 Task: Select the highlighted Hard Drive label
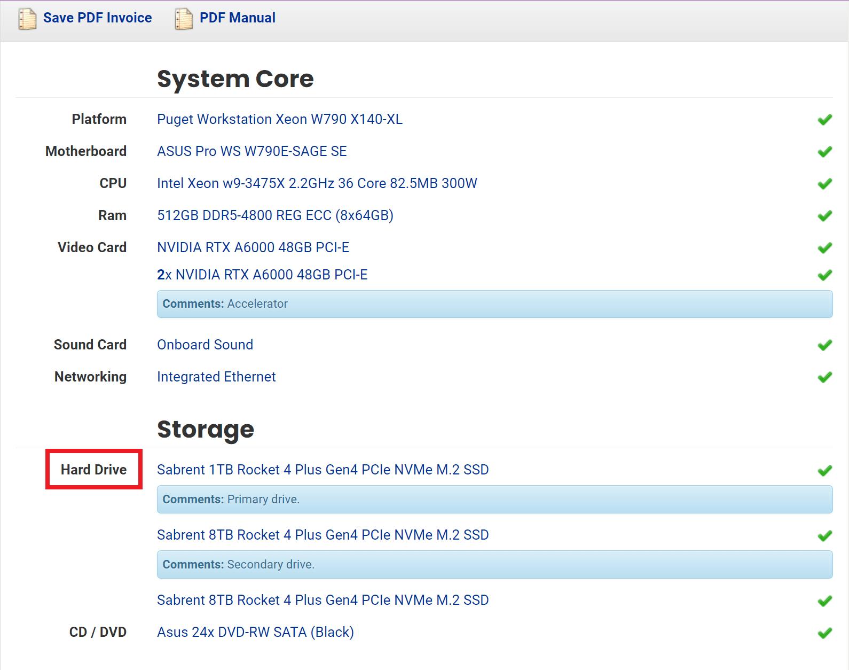(x=94, y=470)
